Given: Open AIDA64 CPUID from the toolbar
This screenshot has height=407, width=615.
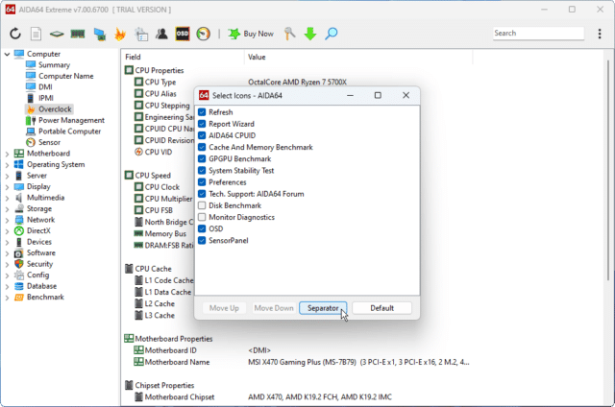Looking at the screenshot, I should coord(57,35).
